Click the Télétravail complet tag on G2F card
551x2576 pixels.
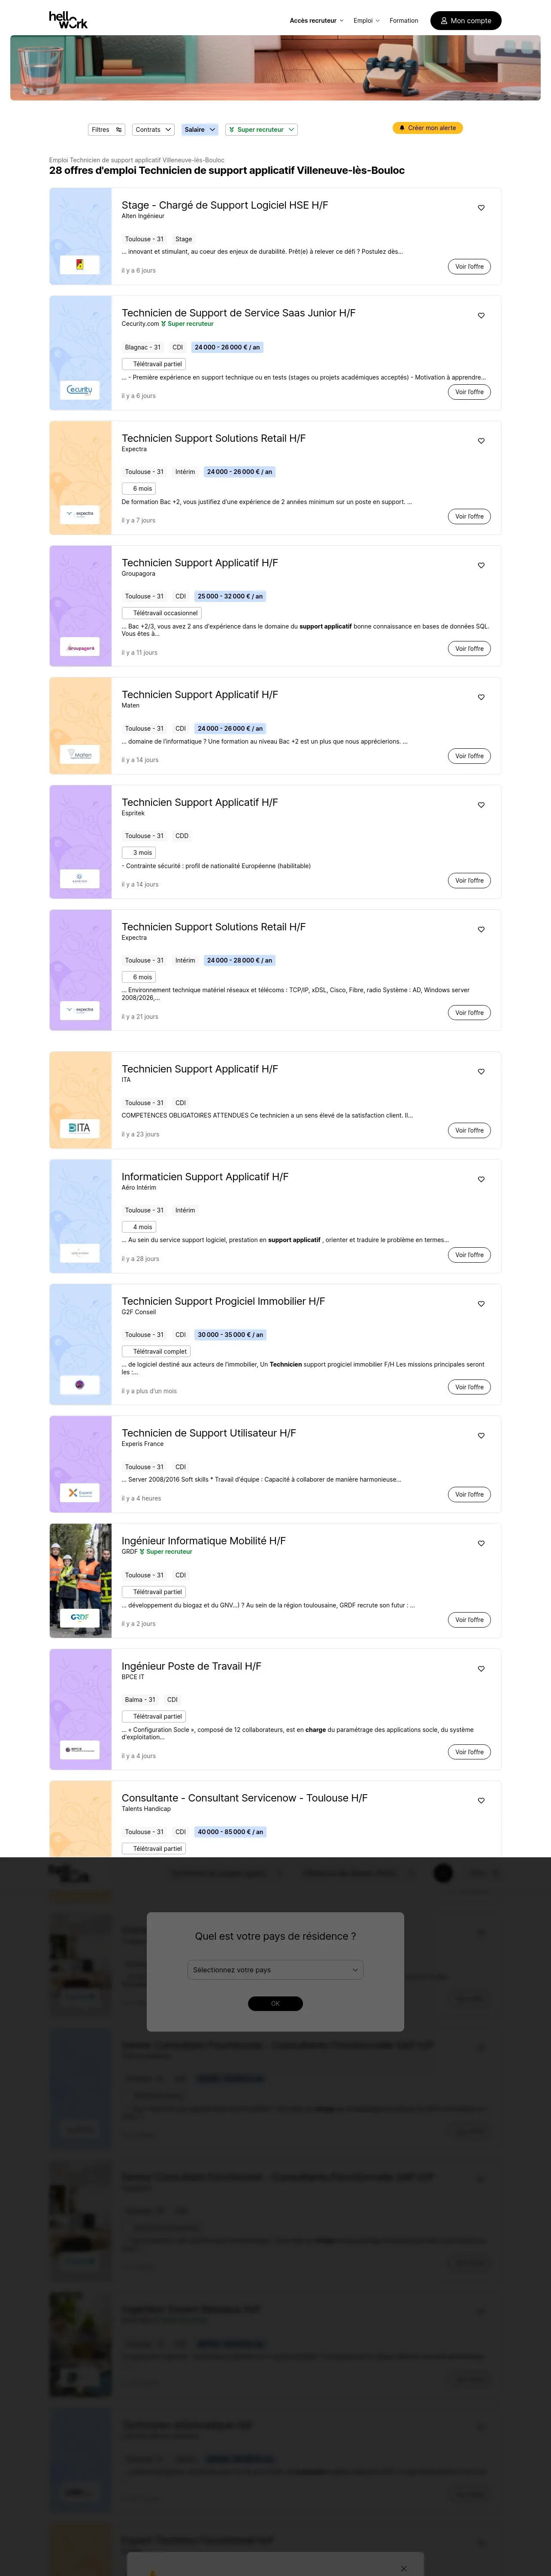[x=156, y=1351]
